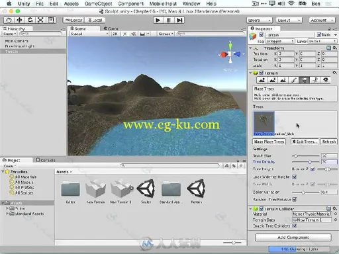The height and width of the screenshot is (254, 339).
Task: Select the Hand tool in the toolbar
Action: pos(9,20)
